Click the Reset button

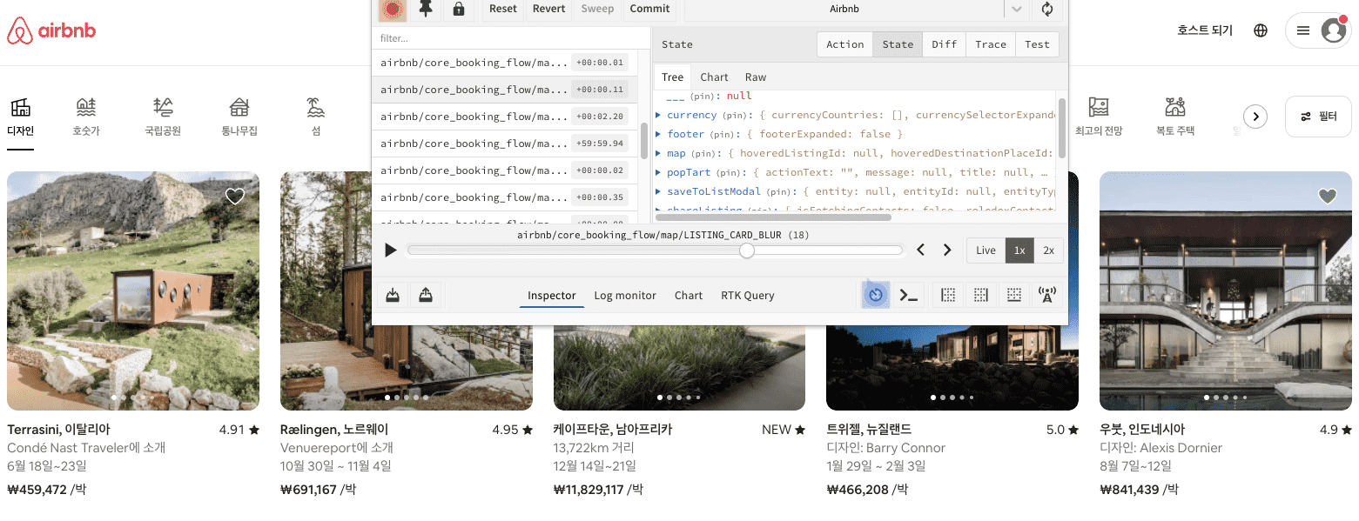click(x=503, y=10)
